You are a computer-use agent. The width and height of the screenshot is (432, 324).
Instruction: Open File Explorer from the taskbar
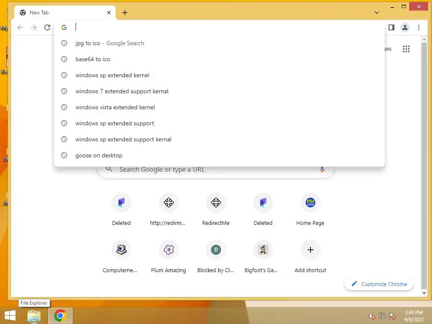[34, 316]
